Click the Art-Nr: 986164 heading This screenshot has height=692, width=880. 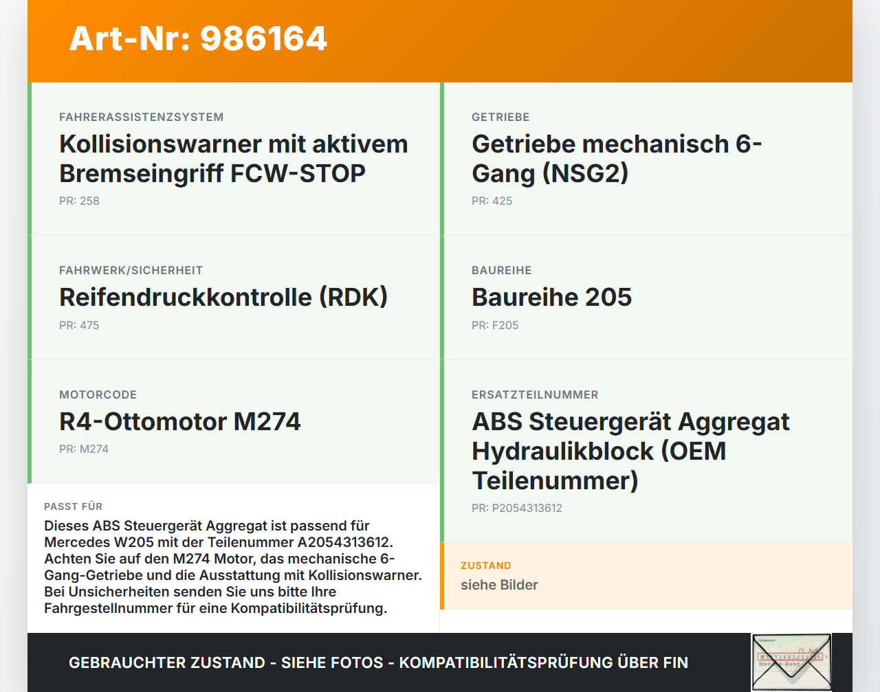point(198,40)
